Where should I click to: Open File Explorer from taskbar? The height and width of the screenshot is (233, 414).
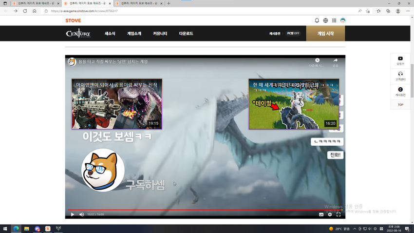27,229
